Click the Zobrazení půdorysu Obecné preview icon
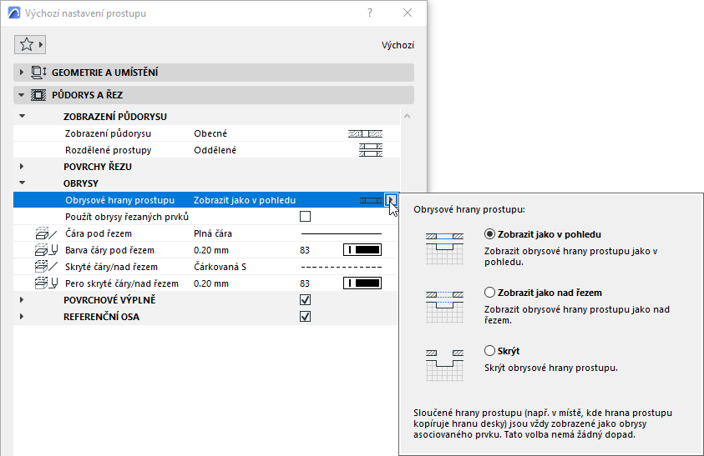704x456 pixels. pyautogui.click(x=366, y=133)
